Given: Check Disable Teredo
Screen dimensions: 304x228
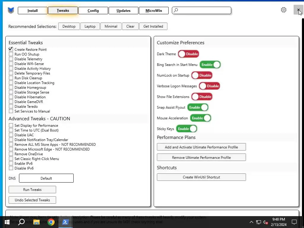Looking at the screenshot, I should click(x=11, y=106).
